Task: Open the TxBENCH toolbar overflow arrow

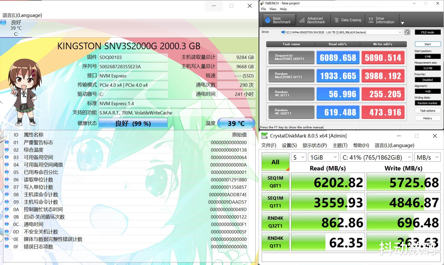Action: tap(402, 23)
